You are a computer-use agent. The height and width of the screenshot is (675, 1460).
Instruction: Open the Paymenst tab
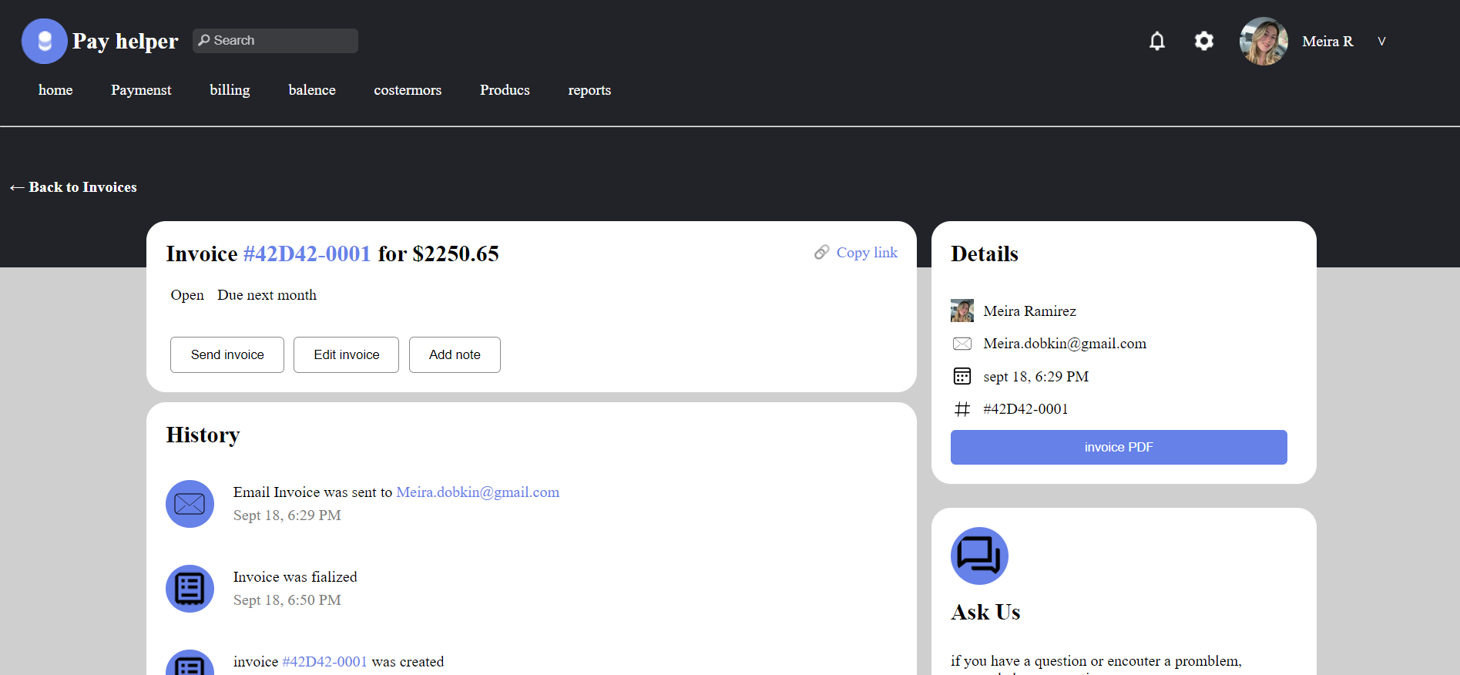141,90
